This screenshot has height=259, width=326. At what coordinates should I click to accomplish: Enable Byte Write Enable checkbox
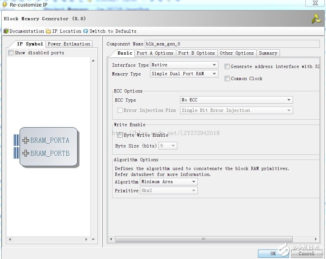point(120,135)
